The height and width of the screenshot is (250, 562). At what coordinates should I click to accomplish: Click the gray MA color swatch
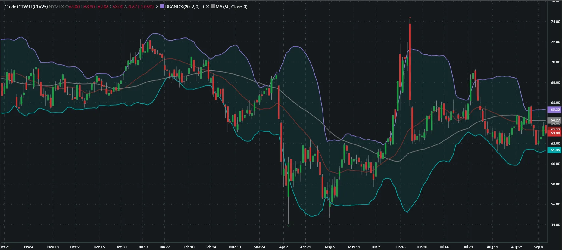coord(213,6)
